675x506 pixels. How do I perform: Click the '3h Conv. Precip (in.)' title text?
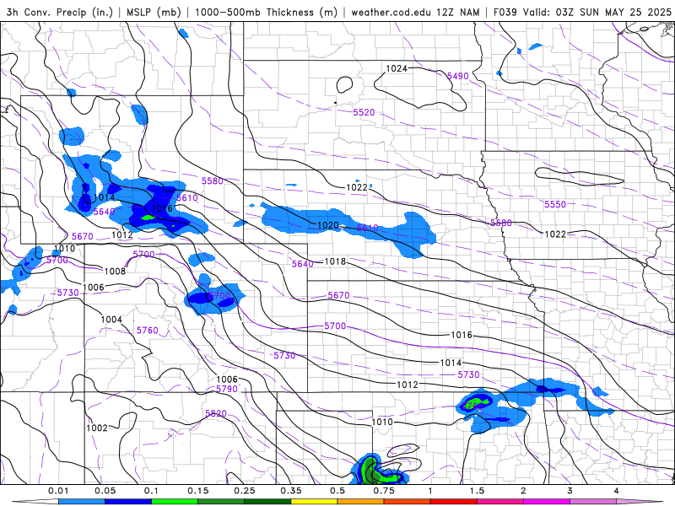coord(61,12)
